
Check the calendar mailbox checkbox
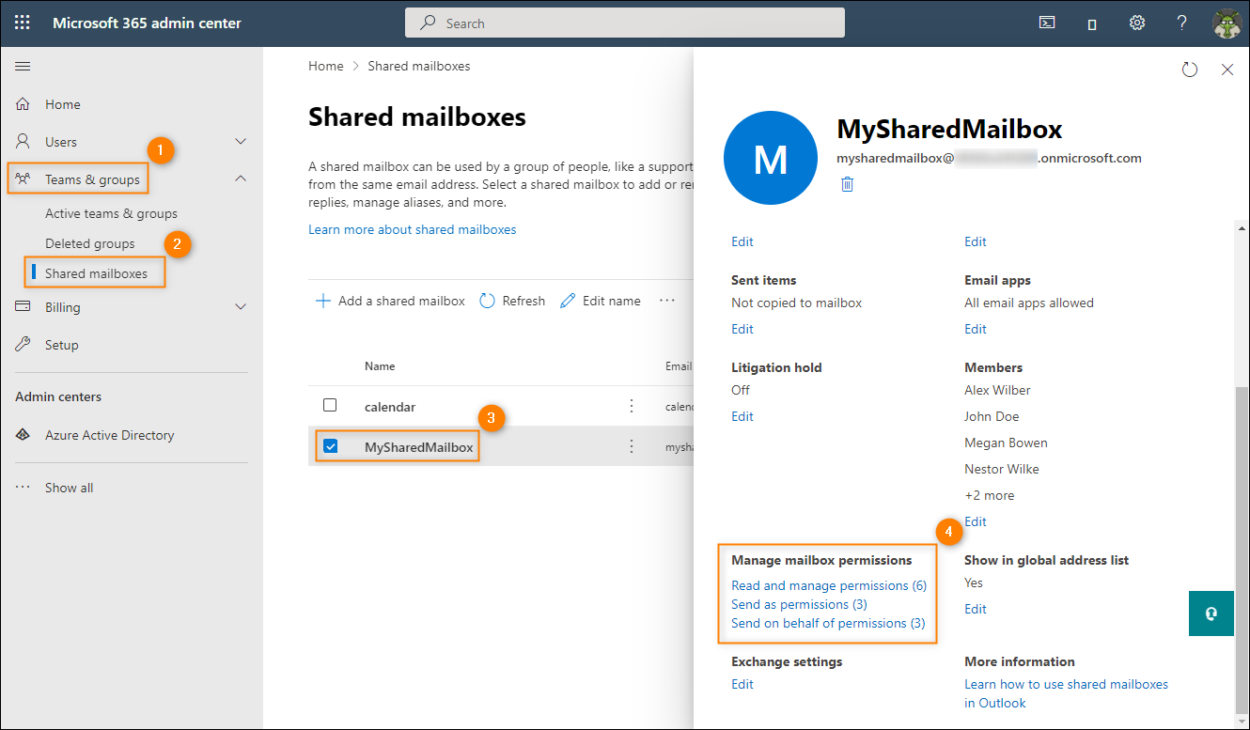[x=330, y=405]
